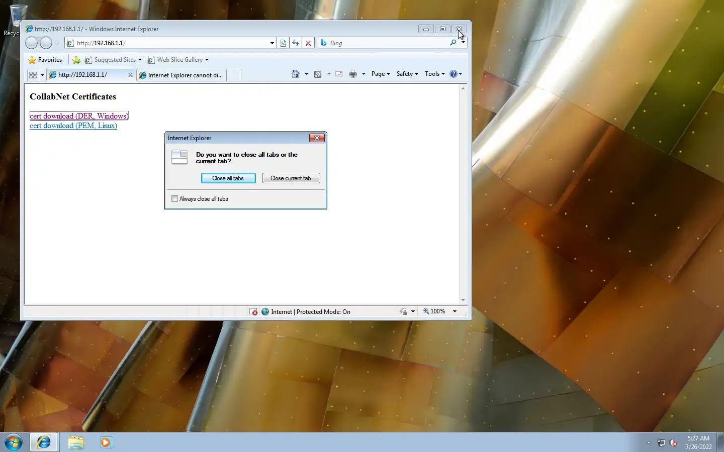Open Windows Explorer from taskbar

pos(76,442)
